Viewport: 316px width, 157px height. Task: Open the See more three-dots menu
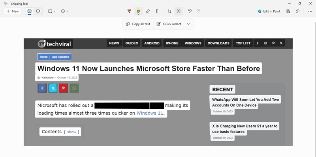pyautogui.click(x=310, y=11)
